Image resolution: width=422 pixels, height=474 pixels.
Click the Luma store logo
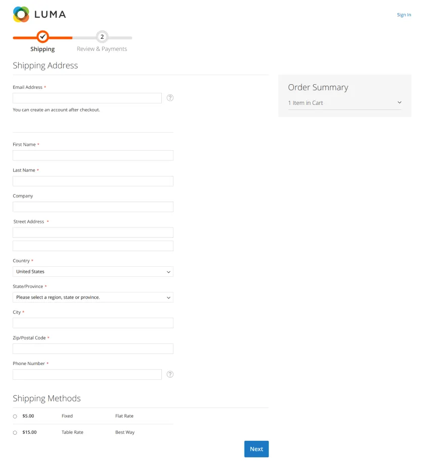pos(39,14)
